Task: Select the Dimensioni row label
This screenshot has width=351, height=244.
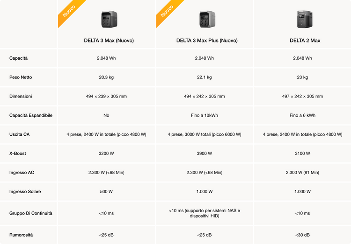Action: pos(21,97)
